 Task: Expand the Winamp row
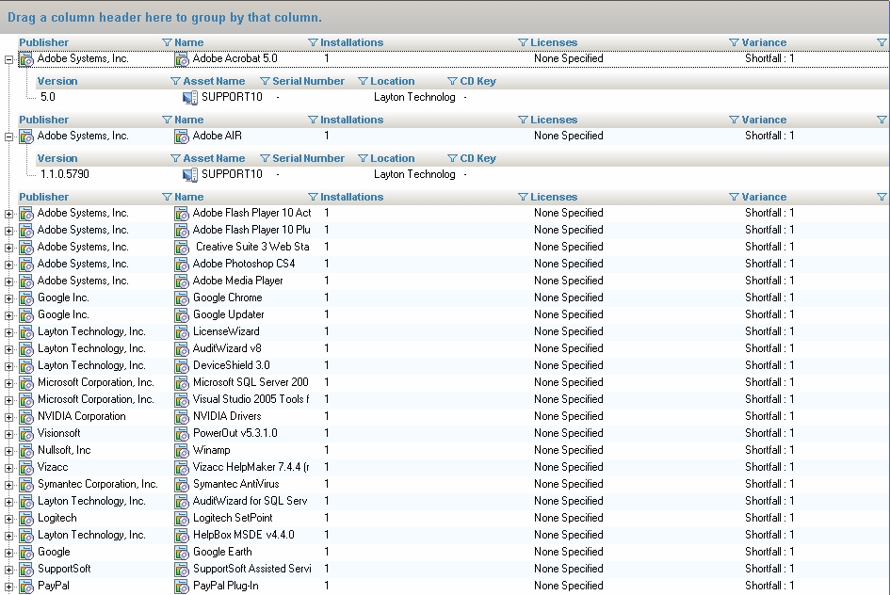click(8, 452)
